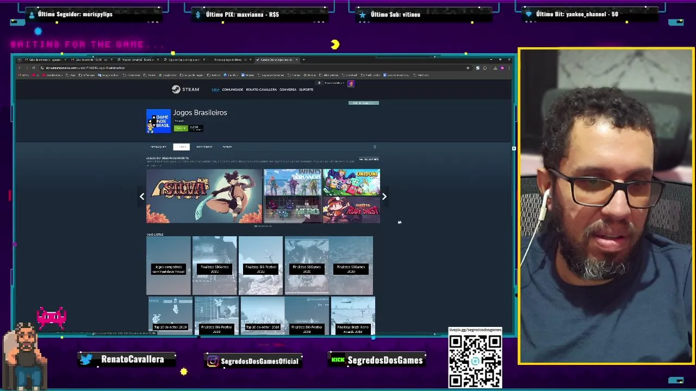Open Top 10 do editor 2018 list

pyautogui.click(x=263, y=315)
